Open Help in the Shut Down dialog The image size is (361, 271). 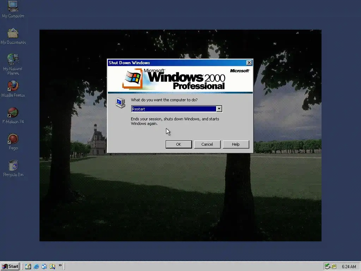(236, 144)
